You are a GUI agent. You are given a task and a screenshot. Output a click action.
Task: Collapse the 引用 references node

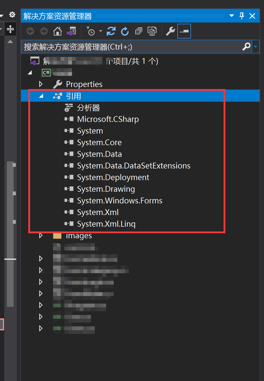point(41,96)
